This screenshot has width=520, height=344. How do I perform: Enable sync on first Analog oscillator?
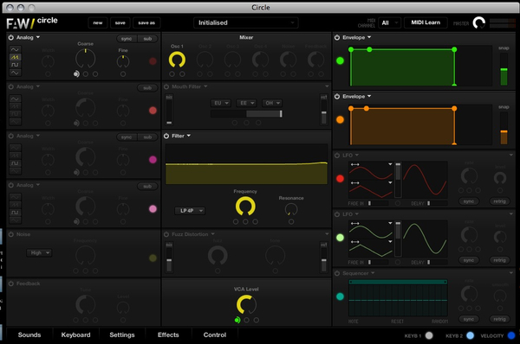(x=127, y=39)
